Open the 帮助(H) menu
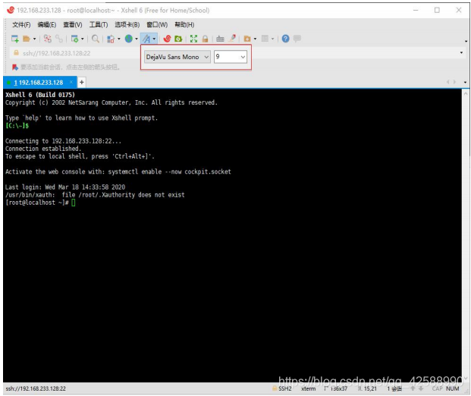The image size is (471, 396). pos(184,24)
